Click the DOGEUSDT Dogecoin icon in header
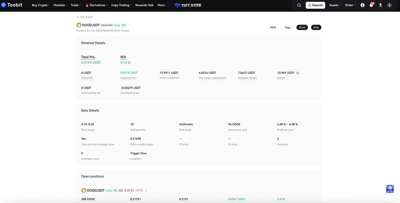The height and width of the screenshot is (203, 400). (x=79, y=25)
